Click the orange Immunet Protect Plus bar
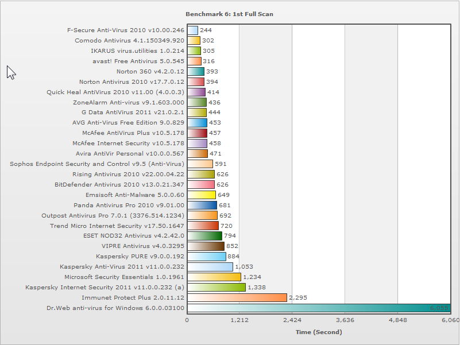Viewport: 460px width, 345px height. pyautogui.click(x=237, y=297)
